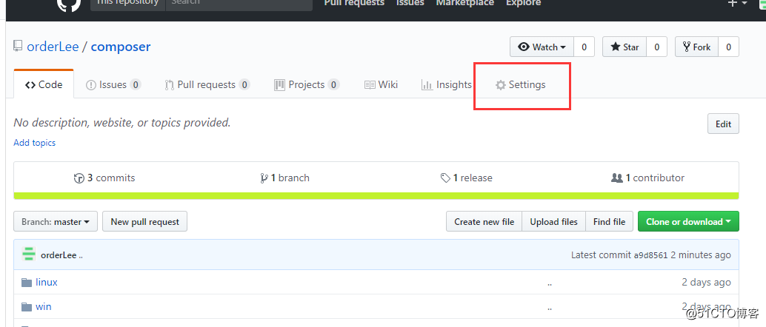Open the Watch dropdown
The width and height of the screenshot is (766, 327).
(542, 47)
